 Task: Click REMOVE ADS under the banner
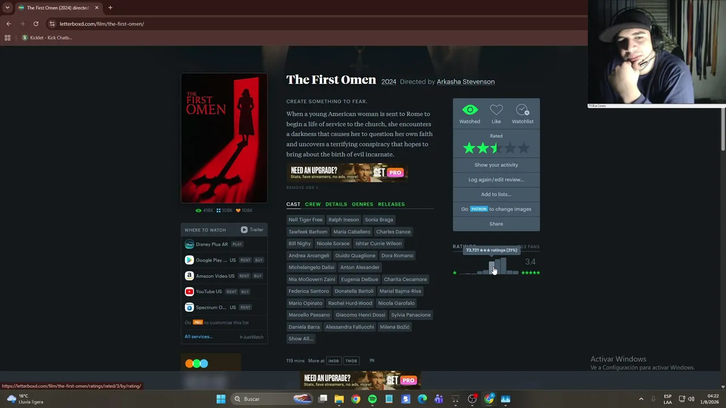(302, 188)
